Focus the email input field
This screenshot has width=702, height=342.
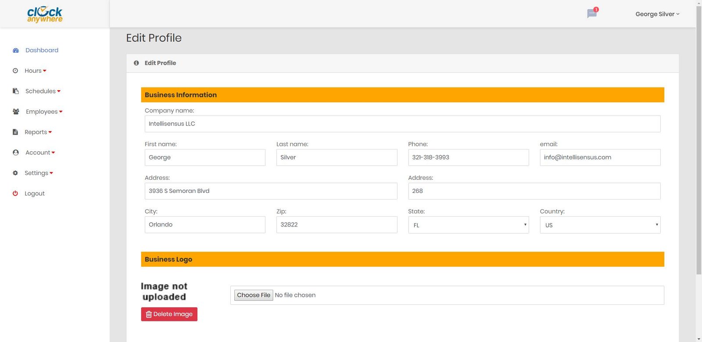tap(600, 157)
